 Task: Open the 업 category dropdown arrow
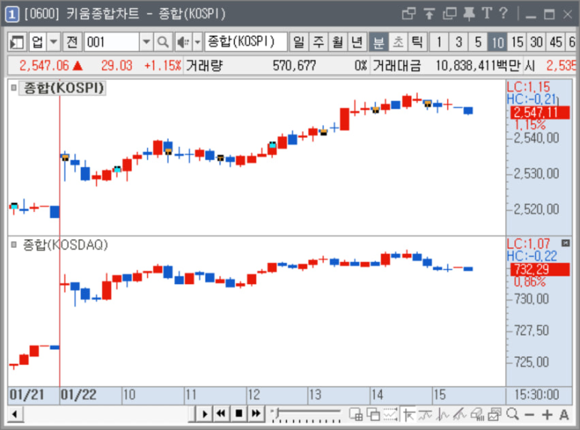click(x=54, y=42)
